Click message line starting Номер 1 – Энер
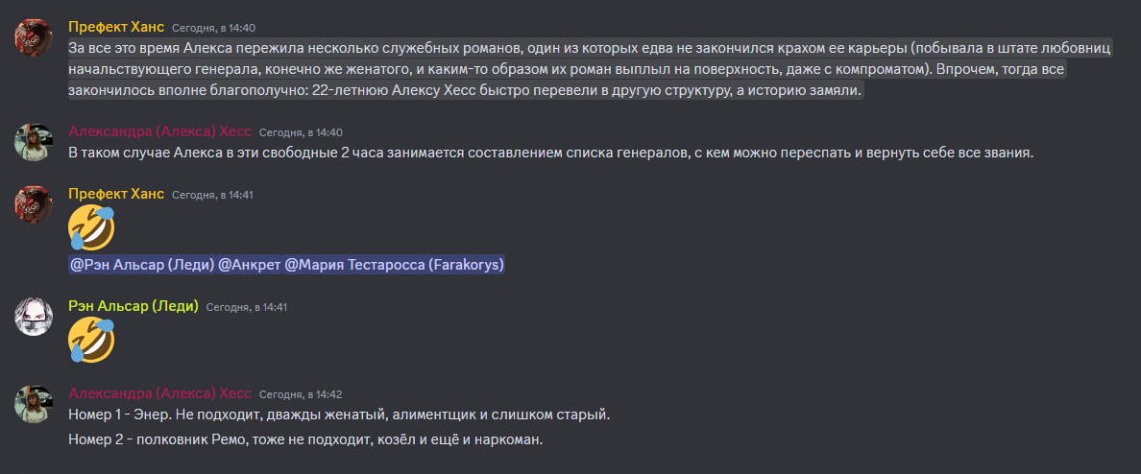The image size is (1141, 474). (x=338, y=415)
